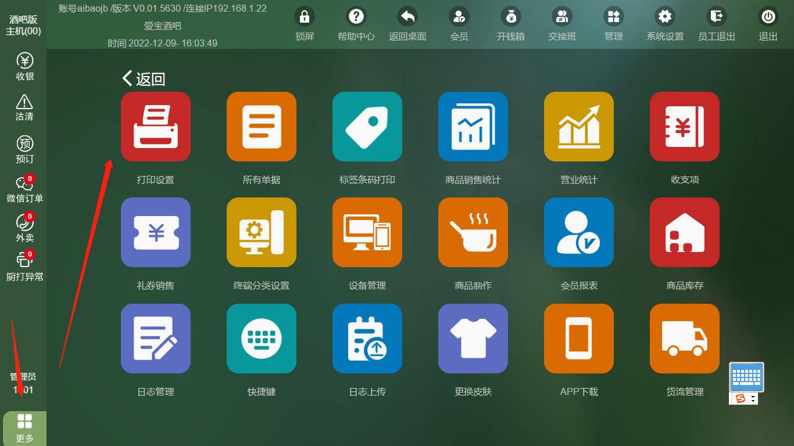Image resolution: width=794 pixels, height=446 pixels.
Task: Open 收支项 ledger icon
Action: tap(685, 127)
